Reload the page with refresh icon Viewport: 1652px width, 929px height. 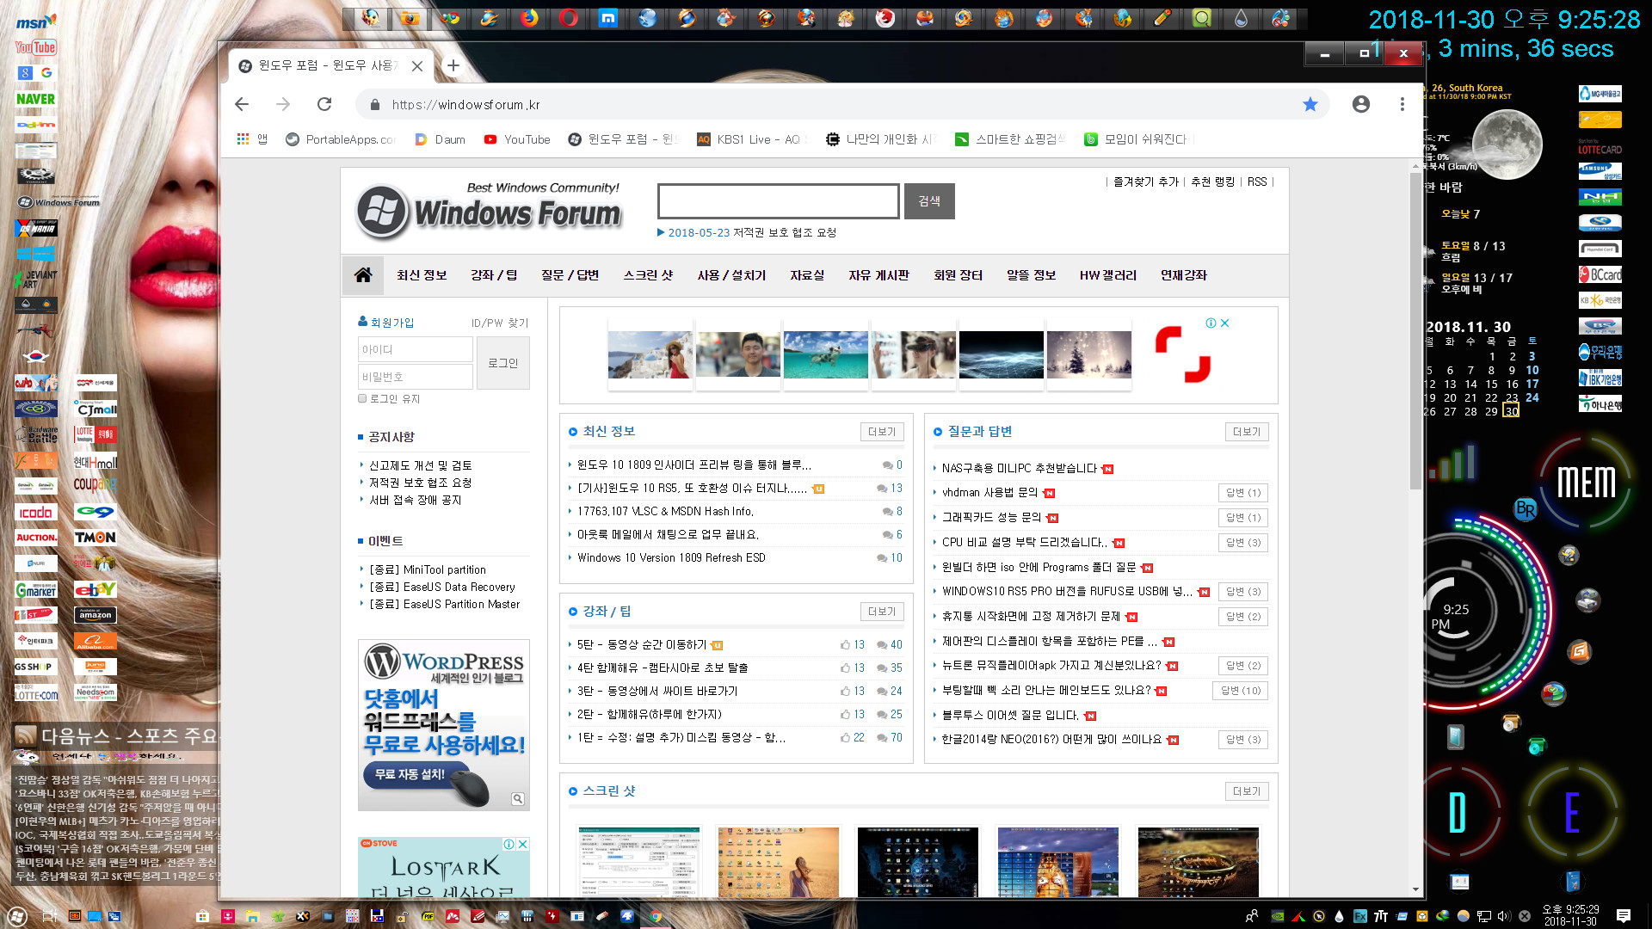(x=324, y=104)
